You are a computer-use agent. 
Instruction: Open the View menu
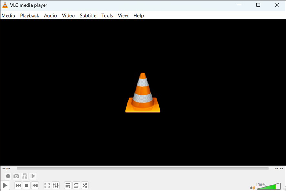pos(123,16)
